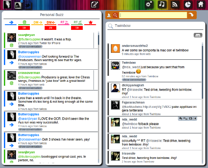Open the compose new tweet icon
This screenshot has height=168, width=208.
pos(94,4)
